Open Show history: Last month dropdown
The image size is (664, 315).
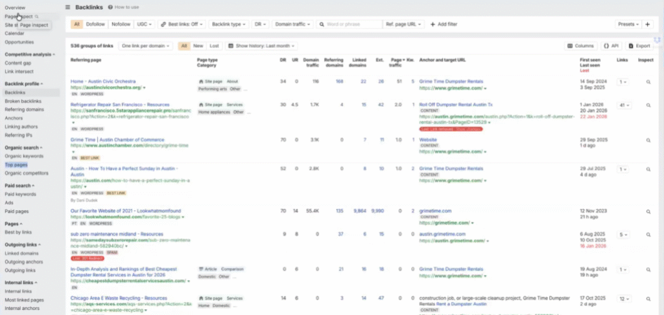(263, 46)
